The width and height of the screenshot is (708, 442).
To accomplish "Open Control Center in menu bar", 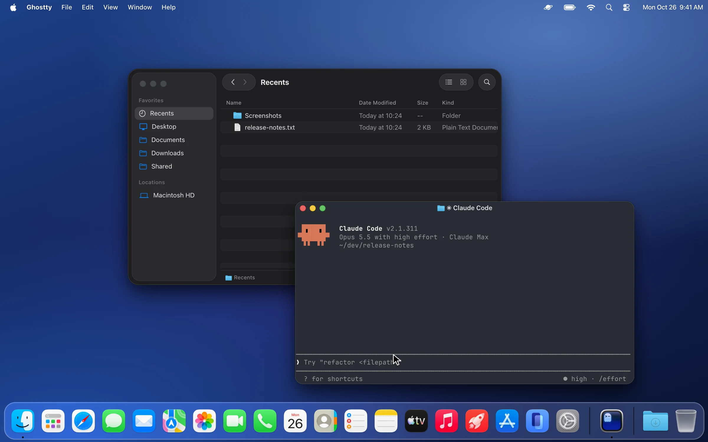I will (626, 7).
